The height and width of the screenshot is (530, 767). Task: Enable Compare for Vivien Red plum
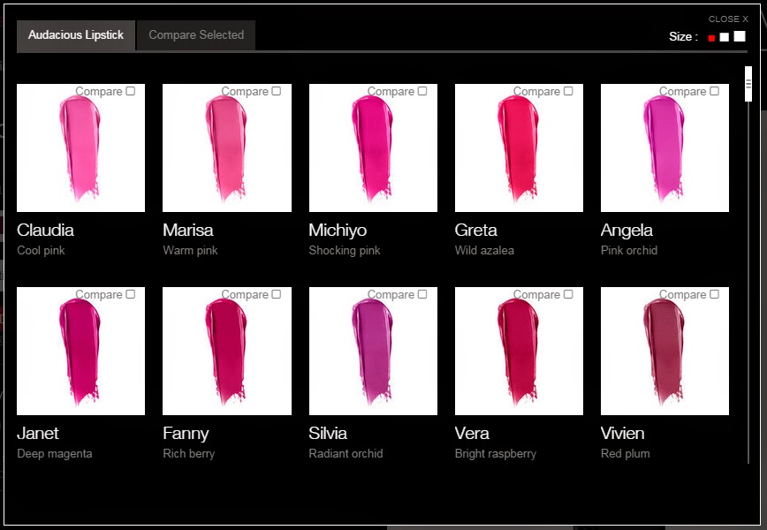coord(714,294)
